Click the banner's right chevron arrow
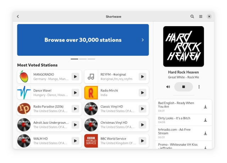 pos(143,40)
